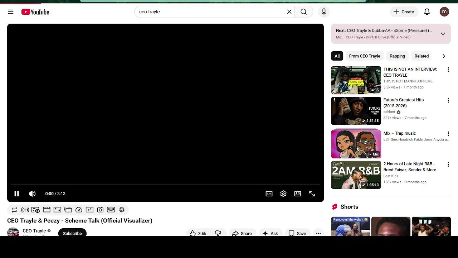This screenshot has width=458, height=258.
Task: Open the player settings gear
Action: [283, 194]
